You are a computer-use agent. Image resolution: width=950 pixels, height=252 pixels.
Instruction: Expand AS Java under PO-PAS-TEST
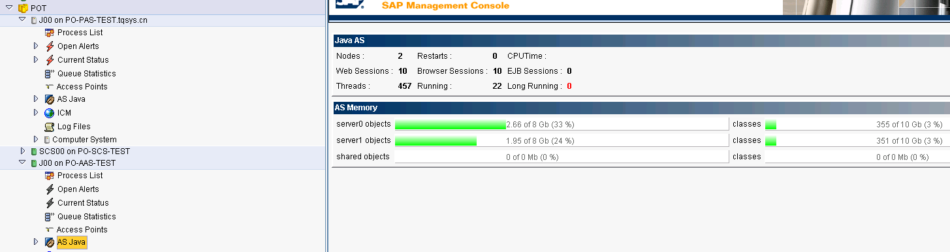(x=36, y=99)
